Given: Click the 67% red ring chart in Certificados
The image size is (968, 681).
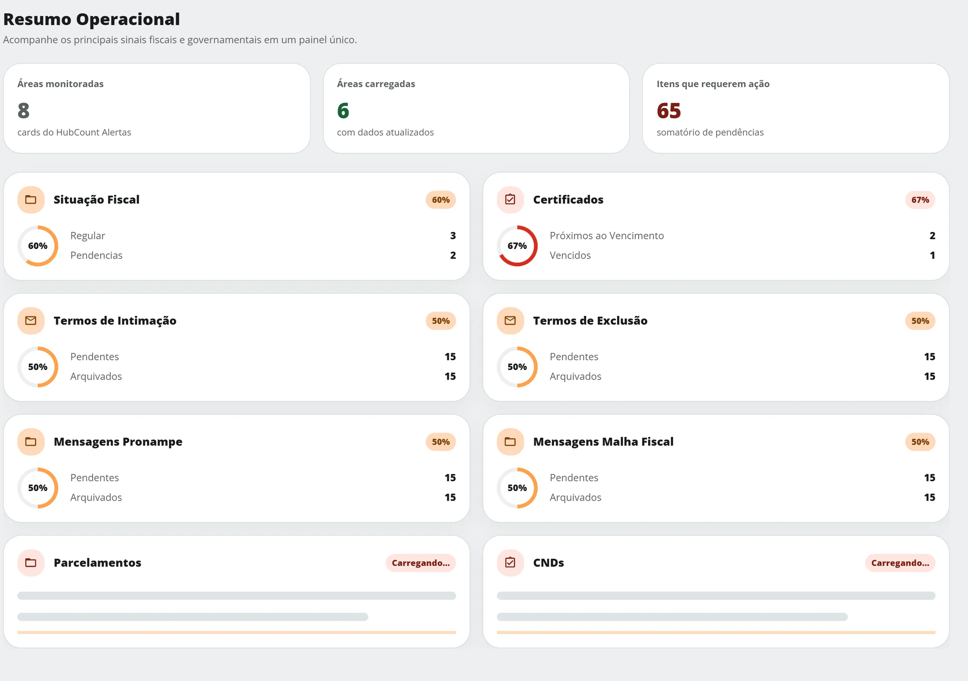Looking at the screenshot, I should pyautogui.click(x=517, y=246).
